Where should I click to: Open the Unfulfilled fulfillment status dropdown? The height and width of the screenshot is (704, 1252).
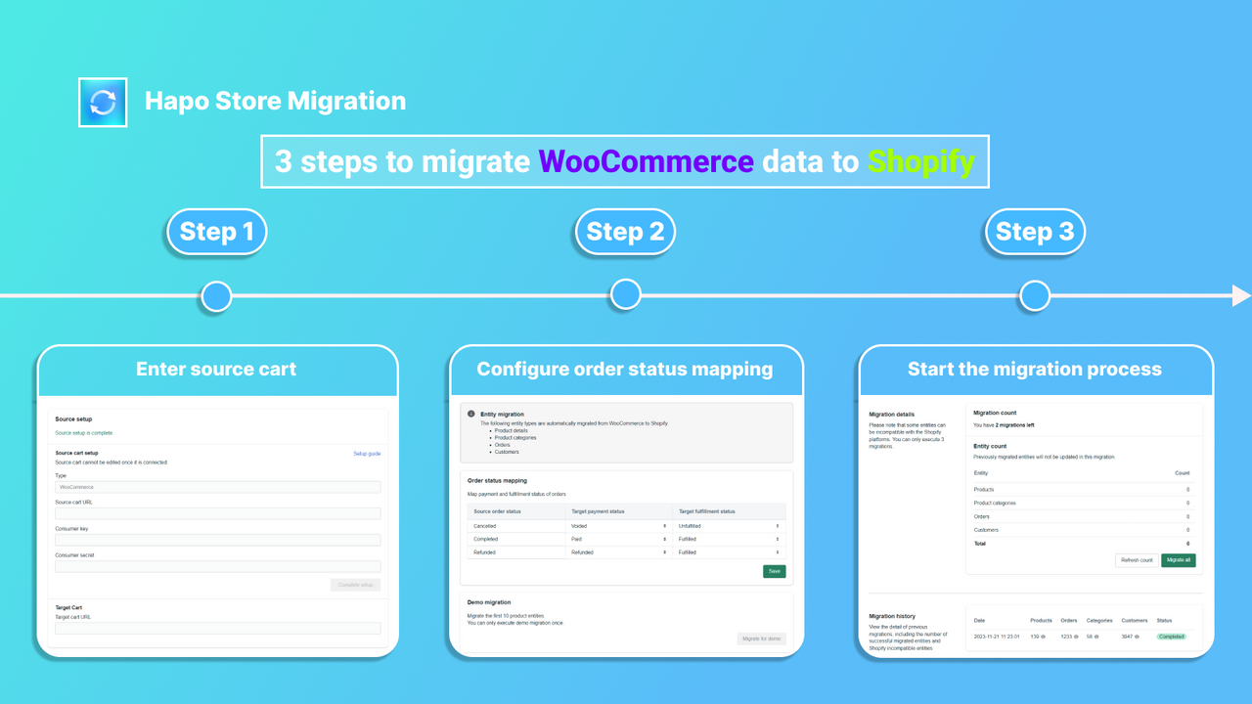click(x=729, y=526)
